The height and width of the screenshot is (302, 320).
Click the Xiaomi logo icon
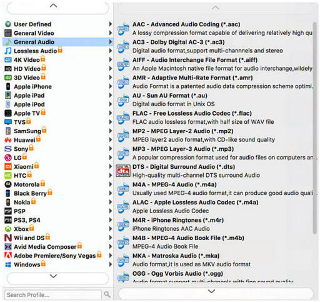click(x=8, y=166)
